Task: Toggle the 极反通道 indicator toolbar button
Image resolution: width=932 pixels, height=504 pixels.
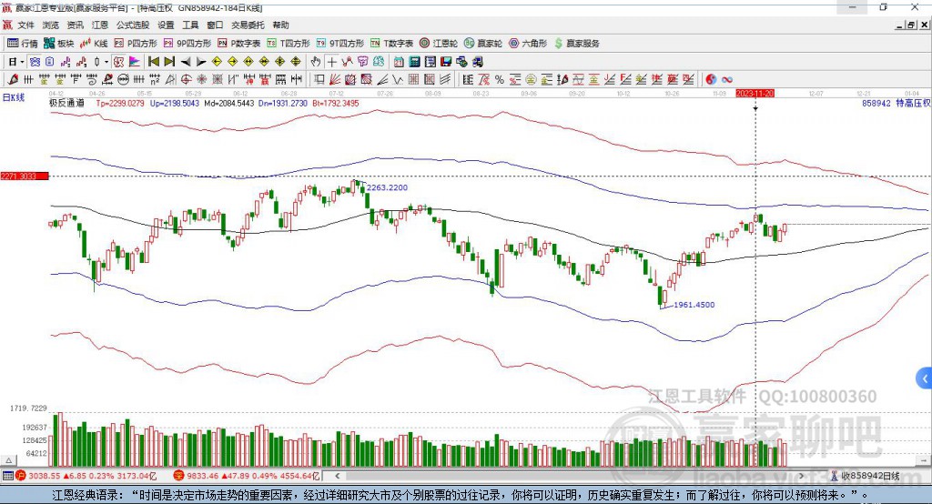Action: point(119,62)
